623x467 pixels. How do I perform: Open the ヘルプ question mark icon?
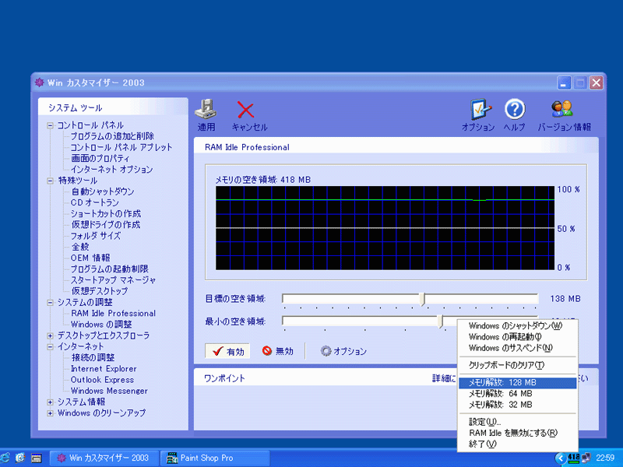[x=515, y=109]
